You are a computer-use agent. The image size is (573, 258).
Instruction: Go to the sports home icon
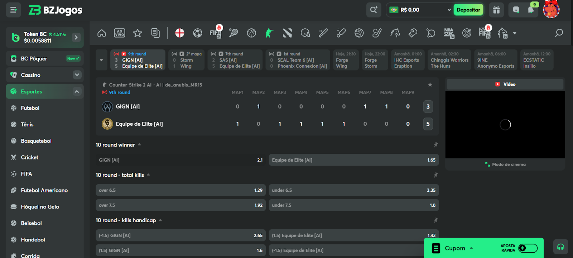coord(102,33)
